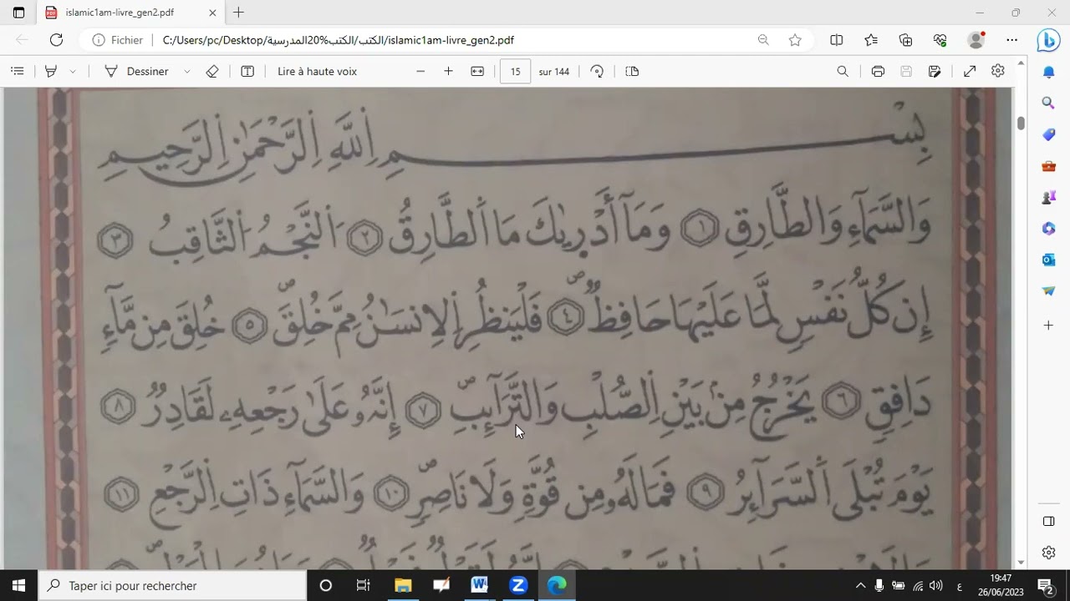The image size is (1070, 601).
Task: Reload the current page
Action: point(56,40)
